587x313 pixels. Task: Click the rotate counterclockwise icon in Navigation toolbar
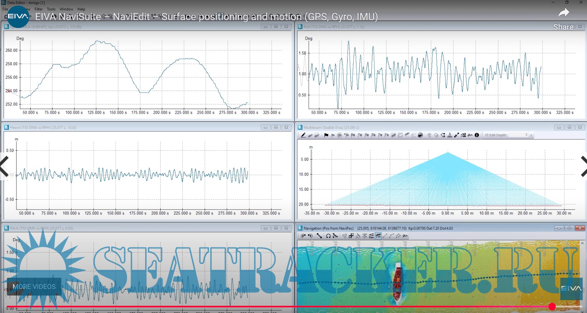(310, 236)
